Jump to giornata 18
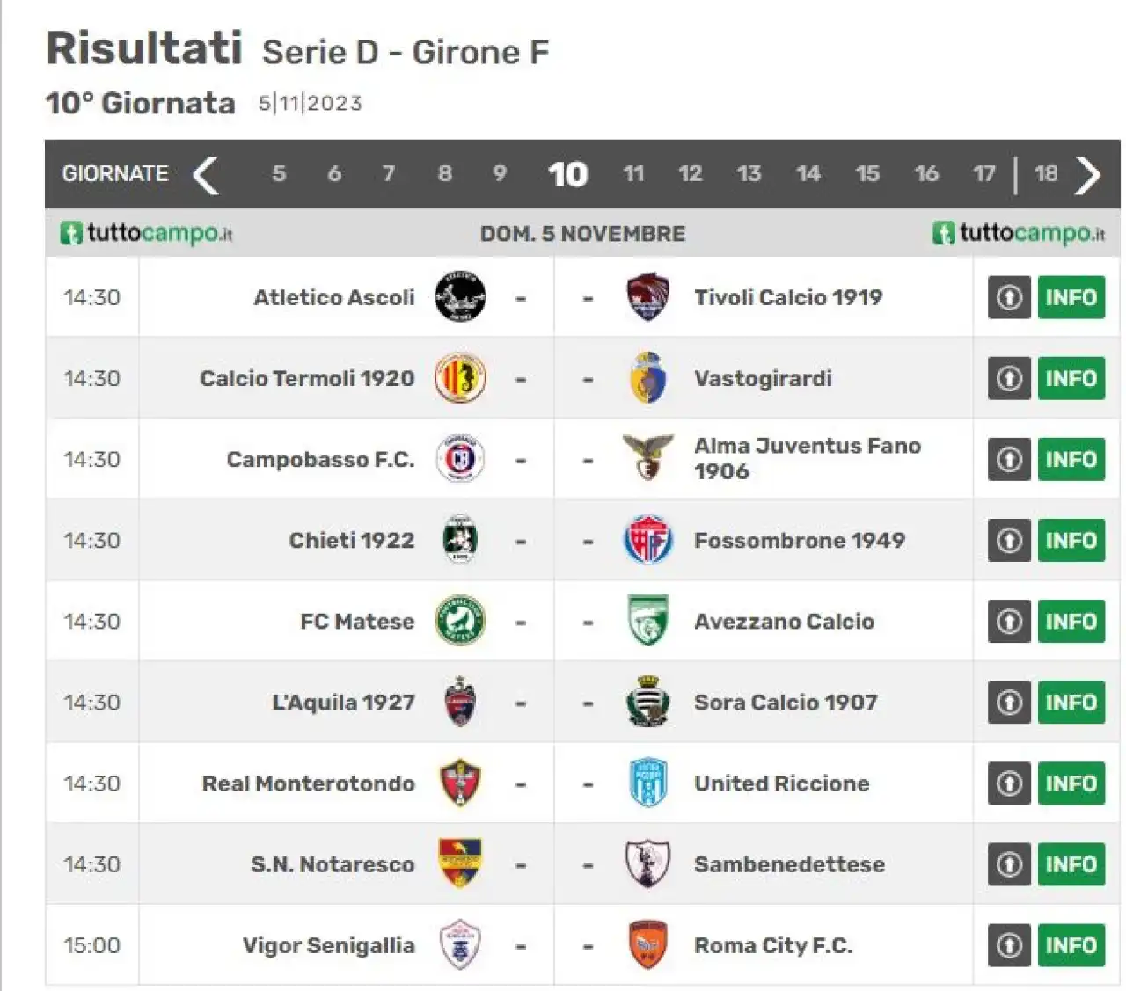The height and width of the screenshot is (991, 1126). coord(1045,174)
